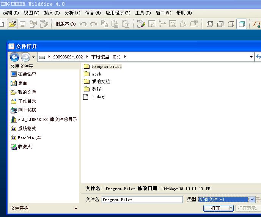Open the 工具(T) menu

[x=143, y=13]
